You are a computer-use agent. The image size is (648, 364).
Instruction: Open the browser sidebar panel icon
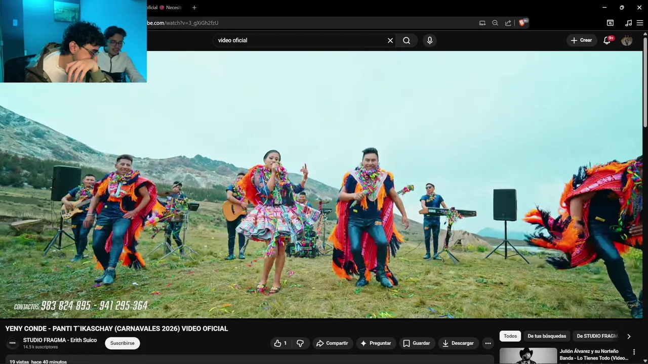(610, 23)
